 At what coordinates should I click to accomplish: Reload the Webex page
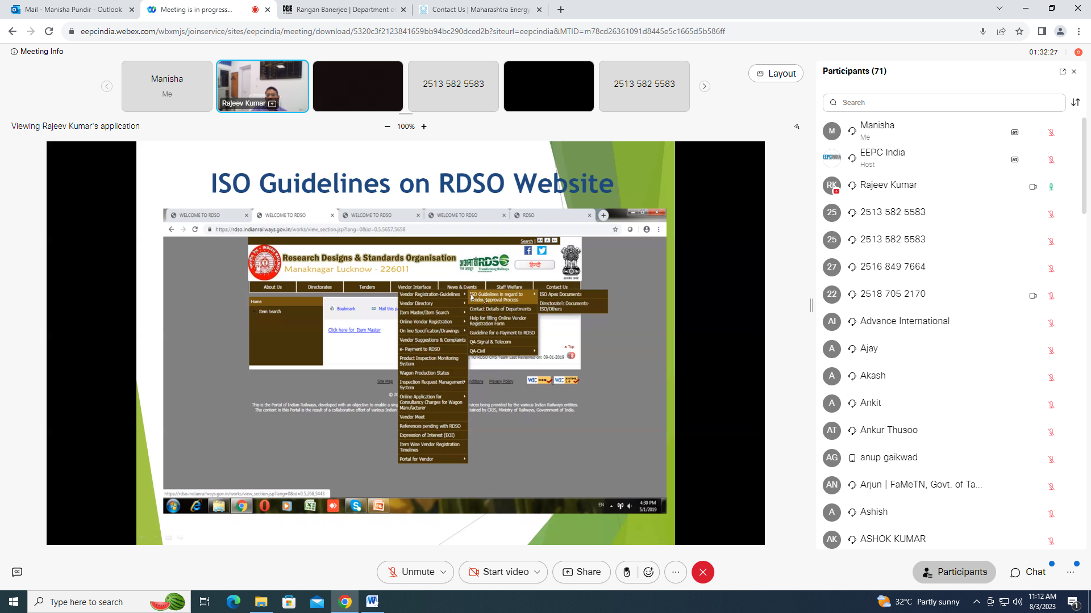click(49, 31)
